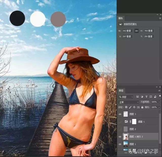This screenshot has width=162, height=157.
Task: Click the W width input field
Action: coord(127,31)
